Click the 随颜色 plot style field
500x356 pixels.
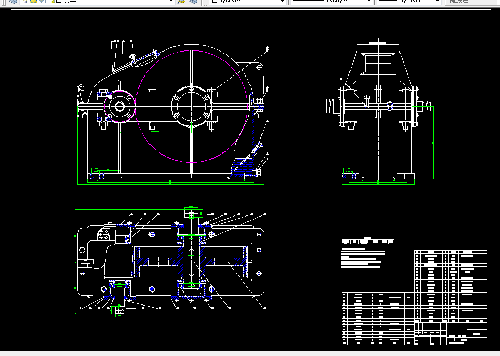(x=472, y=1)
